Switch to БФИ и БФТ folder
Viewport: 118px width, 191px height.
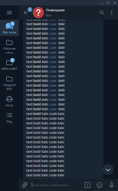pyautogui.click(x=9, y=65)
